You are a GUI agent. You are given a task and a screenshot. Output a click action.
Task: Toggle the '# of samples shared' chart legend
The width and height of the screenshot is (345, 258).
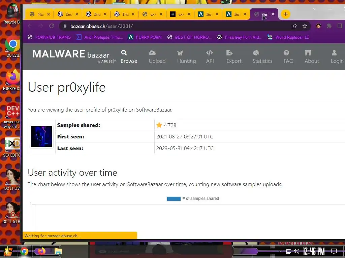coord(193,199)
